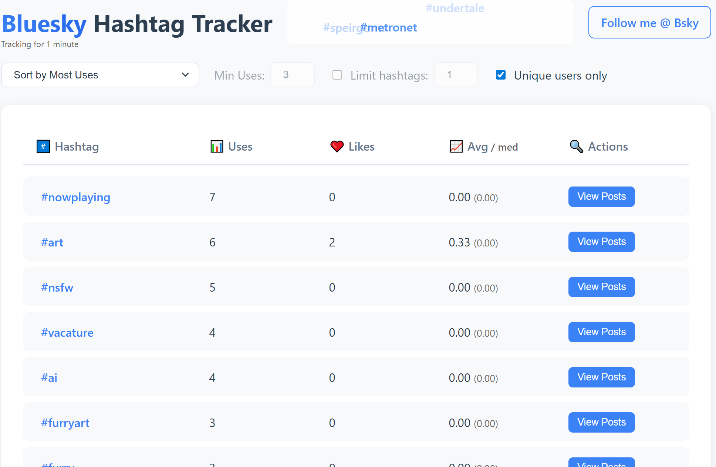Open the #art hashtag link
The image size is (716, 467).
pyautogui.click(x=52, y=242)
